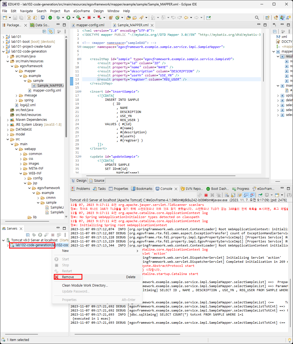Open the Problems view tab
Image resolution: width=293 pixels, height=344 pixels.
pyautogui.click(x=81, y=189)
